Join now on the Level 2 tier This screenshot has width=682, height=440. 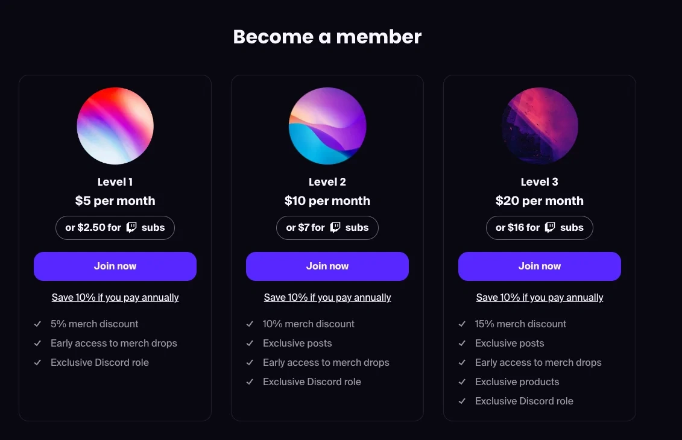tap(327, 266)
